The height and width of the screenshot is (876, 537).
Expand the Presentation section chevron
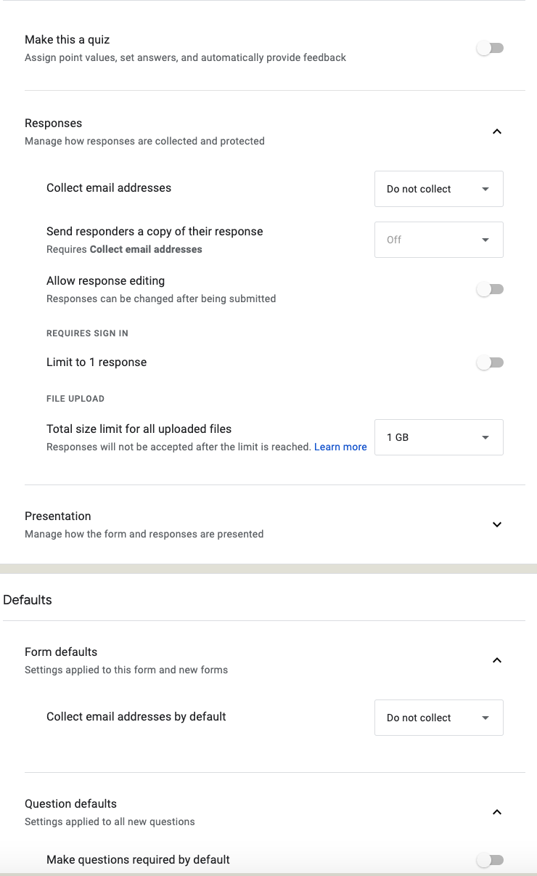point(497,524)
